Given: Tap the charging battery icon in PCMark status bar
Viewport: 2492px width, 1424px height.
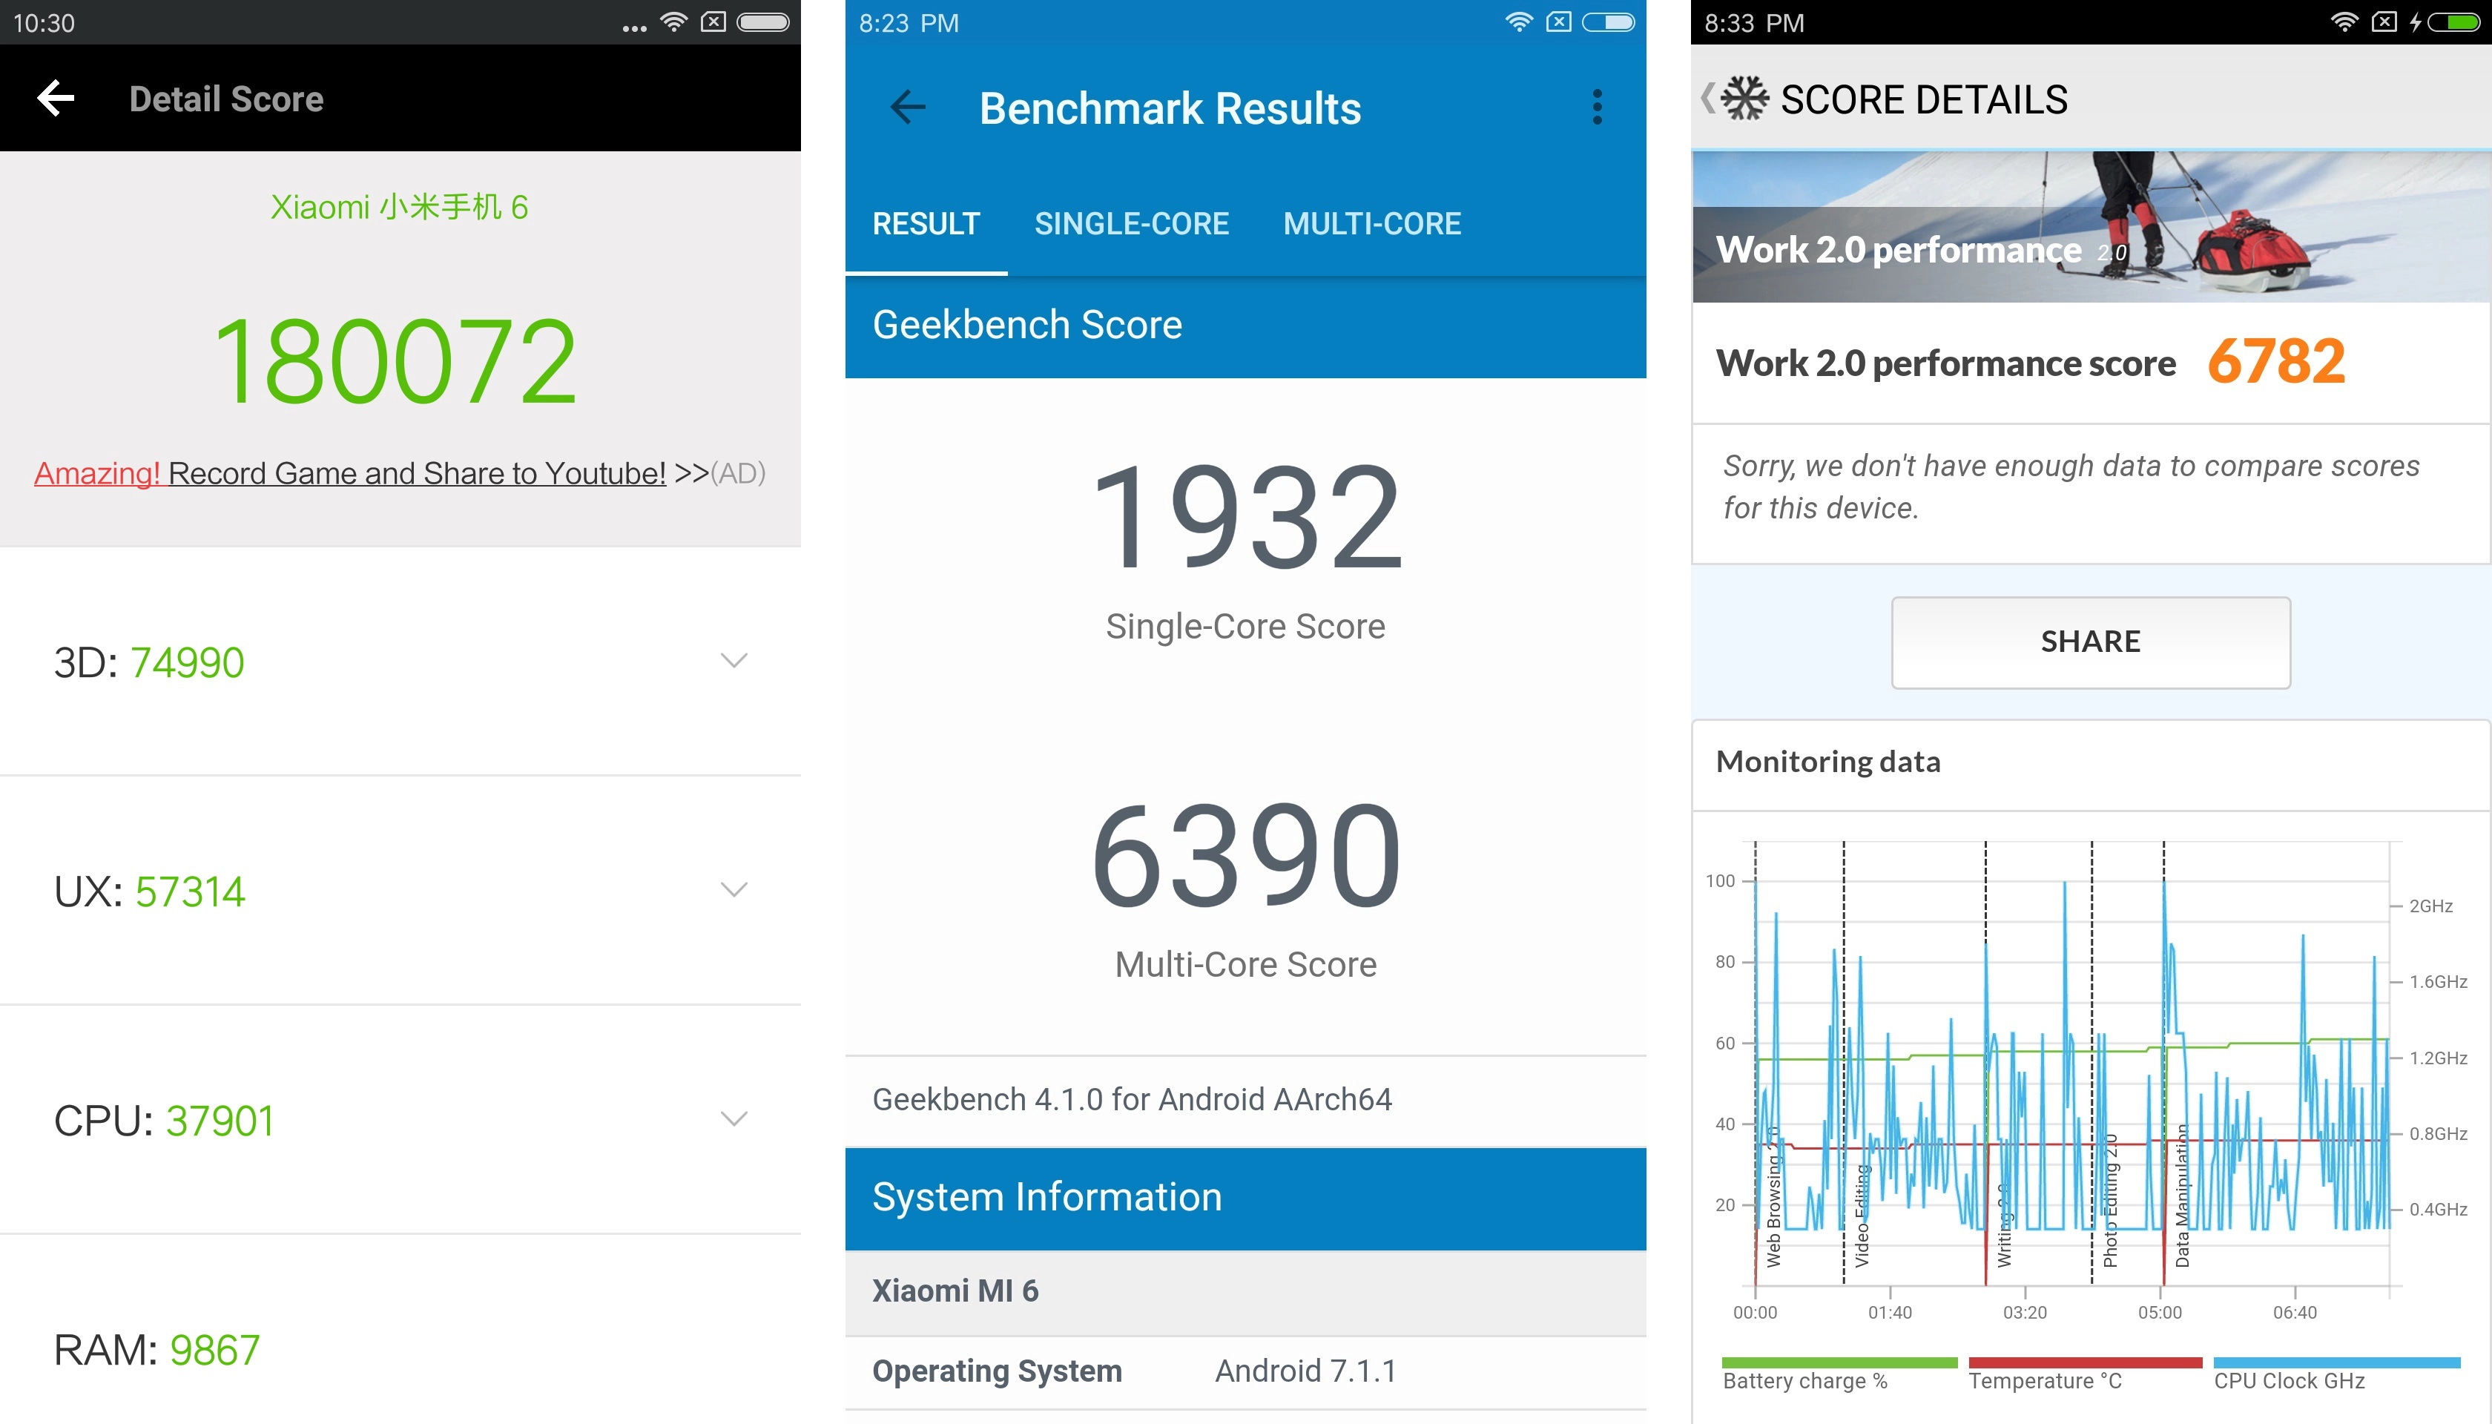Looking at the screenshot, I should pyautogui.click(x=2445, y=22).
